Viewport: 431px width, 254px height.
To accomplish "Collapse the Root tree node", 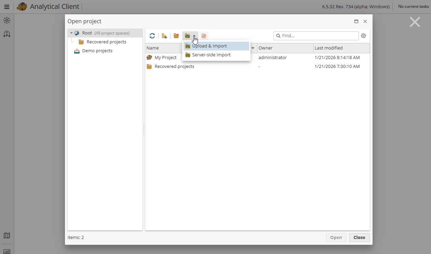I will (71, 33).
